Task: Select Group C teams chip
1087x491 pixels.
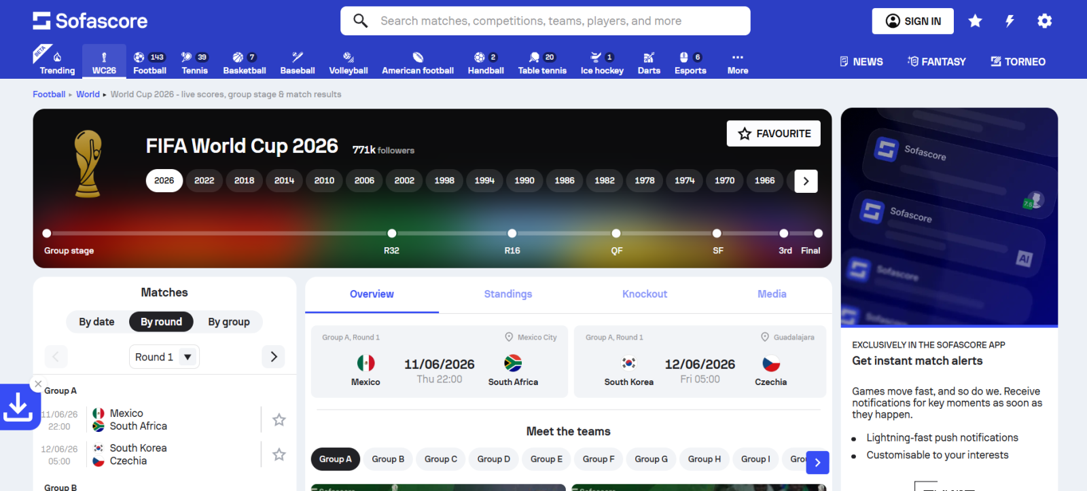Action: click(x=441, y=459)
